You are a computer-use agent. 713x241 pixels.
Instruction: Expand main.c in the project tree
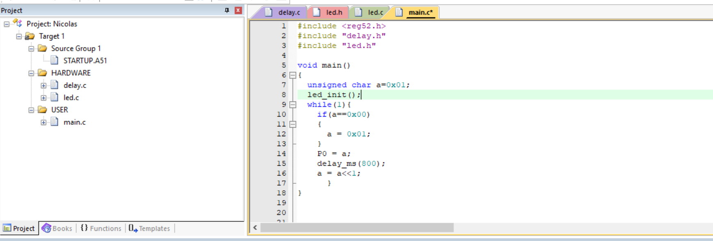(x=43, y=122)
